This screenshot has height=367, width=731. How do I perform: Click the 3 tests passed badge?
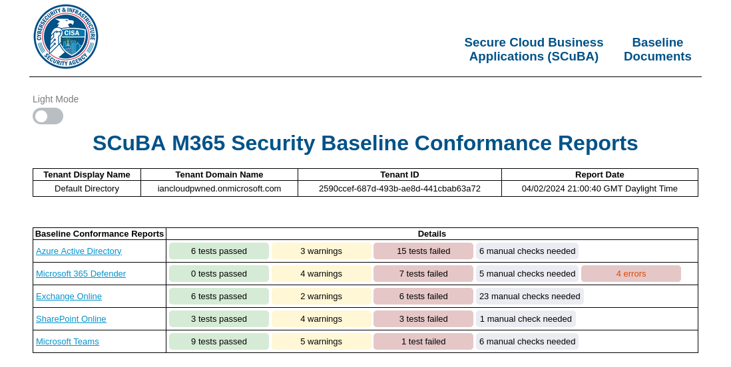pyautogui.click(x=218, y=319)
